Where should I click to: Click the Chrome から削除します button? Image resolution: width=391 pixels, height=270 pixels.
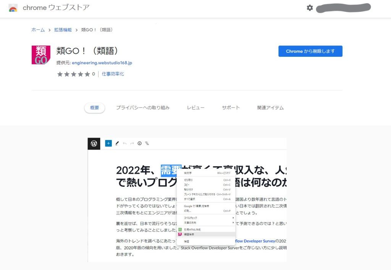point(310,51)
